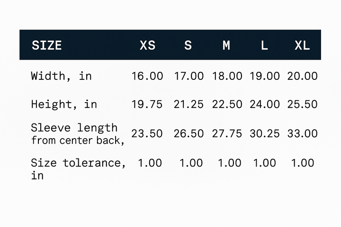This screenshot has height=227, width=341.
Task: Select the XS column header
Action: [x=147, y=45]
